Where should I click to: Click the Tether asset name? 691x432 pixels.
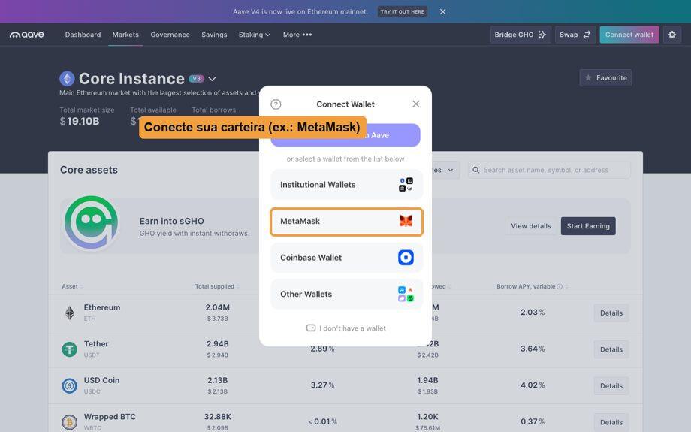(x=96, y=344)
